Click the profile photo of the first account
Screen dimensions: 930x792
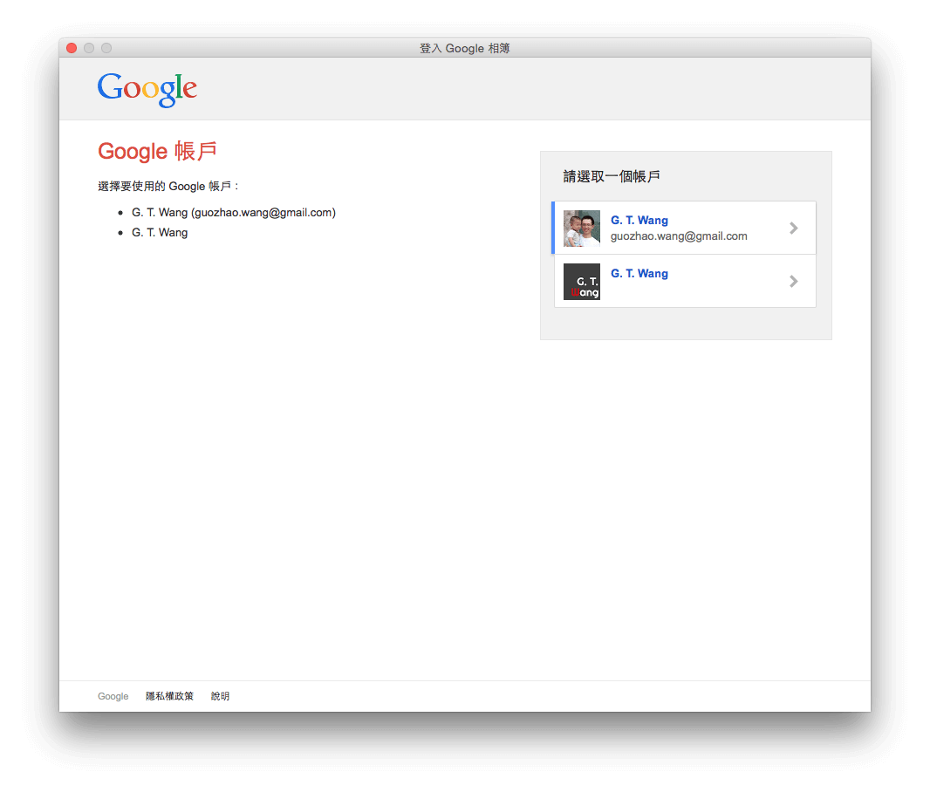coord(581,227)
